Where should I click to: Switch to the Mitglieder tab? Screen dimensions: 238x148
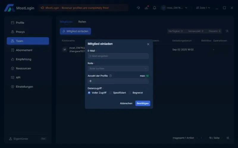[x=66, y=22]
